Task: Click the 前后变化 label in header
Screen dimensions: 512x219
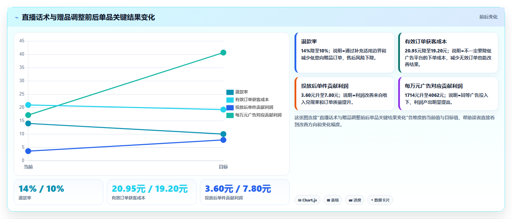Action: click(488, 17)
